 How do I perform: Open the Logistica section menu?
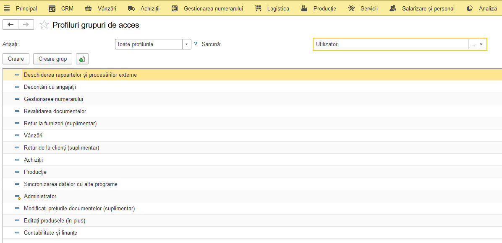[x=278, y=9]
